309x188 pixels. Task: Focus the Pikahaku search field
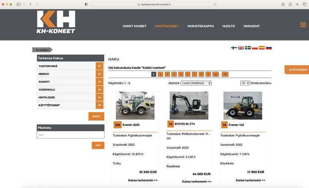(x=70, y=135)
